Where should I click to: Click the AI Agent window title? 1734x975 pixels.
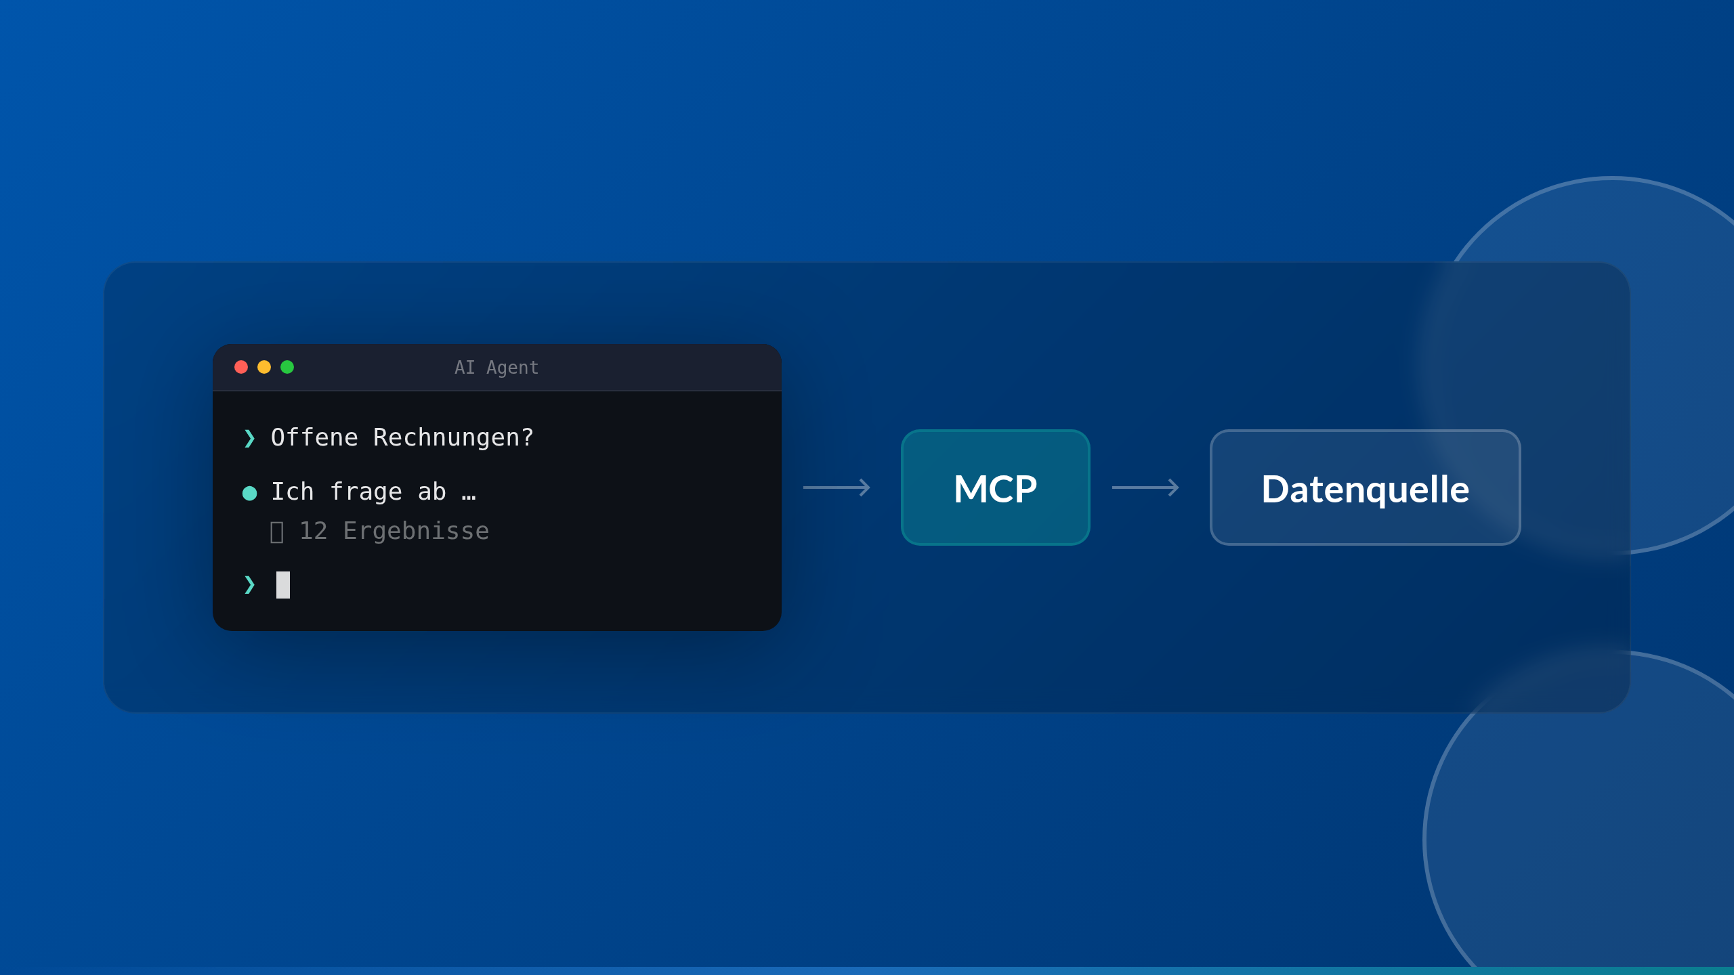[x=496, y=368]
